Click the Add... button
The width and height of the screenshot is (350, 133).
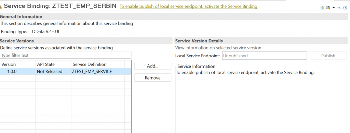pos(153,66)
